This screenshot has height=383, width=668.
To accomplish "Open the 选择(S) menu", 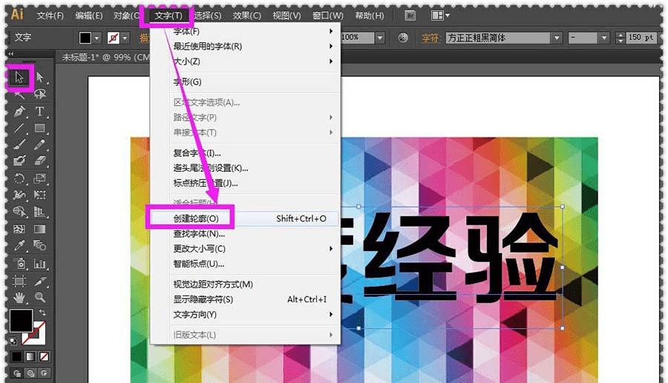I will click(x=208, y=16).
